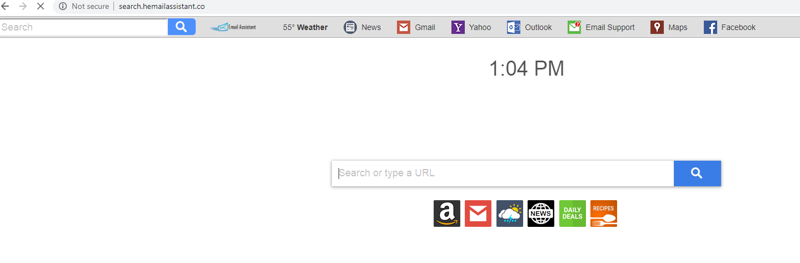This screenshot has width=800, height=263.
Task: Open Email Support from the toolbar
Action: (601, 27)
